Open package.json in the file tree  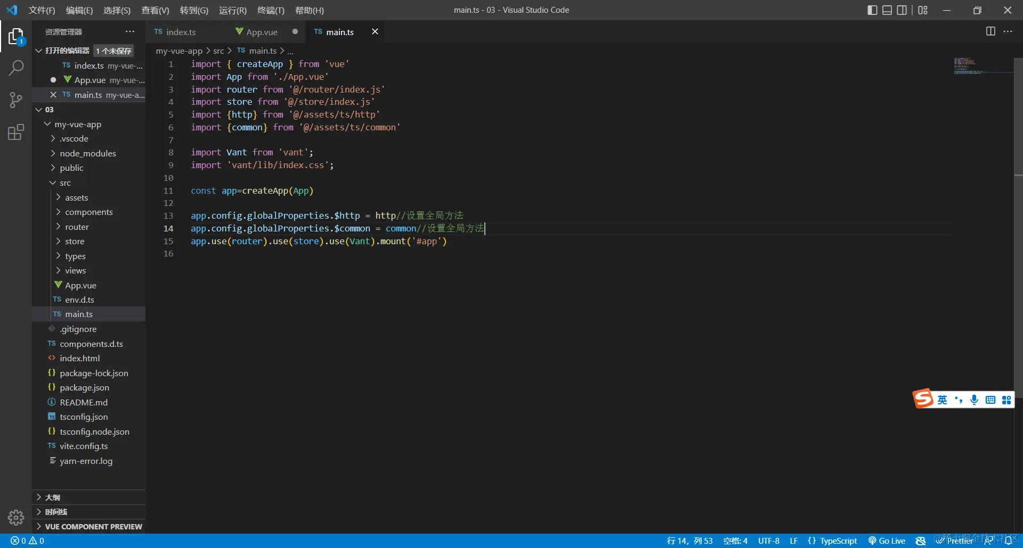[88, 387]
